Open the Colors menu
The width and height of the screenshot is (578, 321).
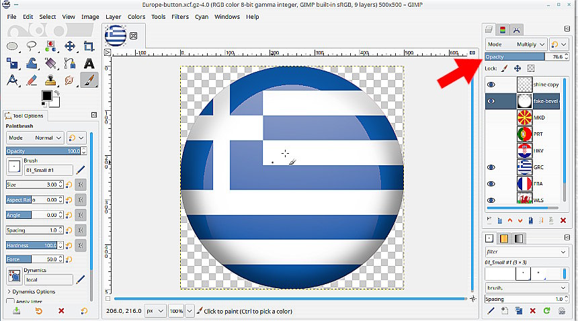[136, 17]
